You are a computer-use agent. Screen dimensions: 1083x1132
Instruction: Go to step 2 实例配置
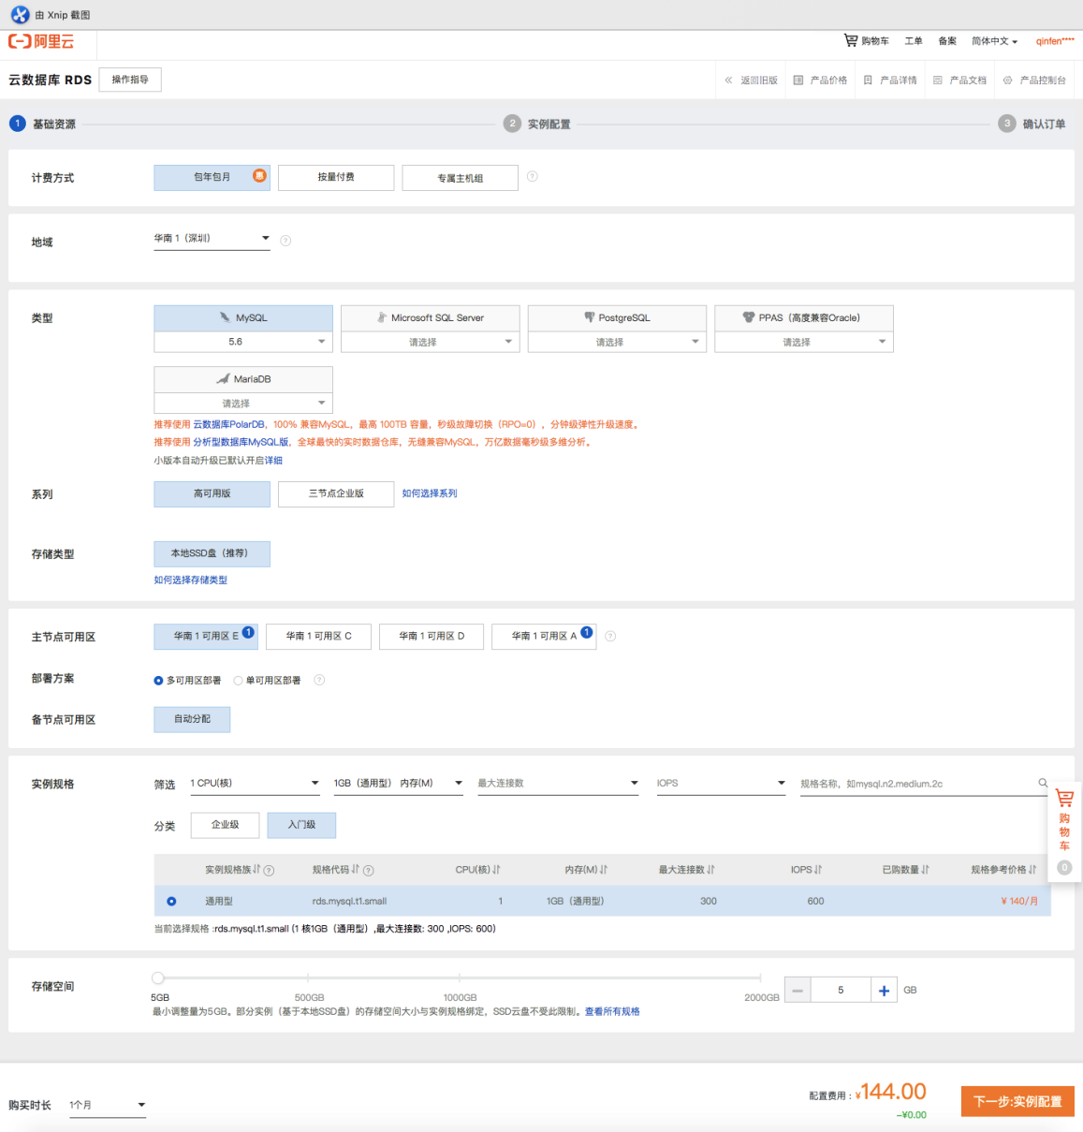pos(537,124)
